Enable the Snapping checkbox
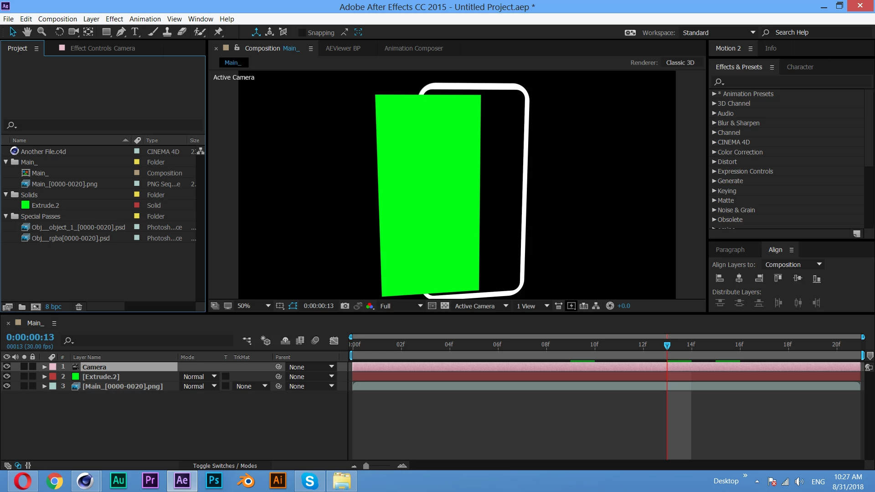The width and height of the screenshot is (875, 492). 302,33
